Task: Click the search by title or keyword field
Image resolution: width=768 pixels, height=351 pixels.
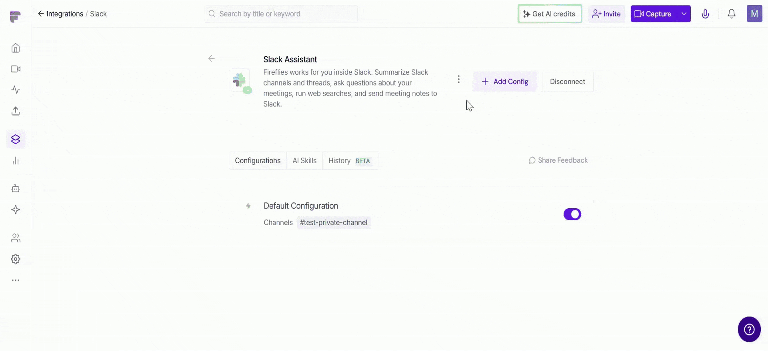Action: tap(281, 14)
